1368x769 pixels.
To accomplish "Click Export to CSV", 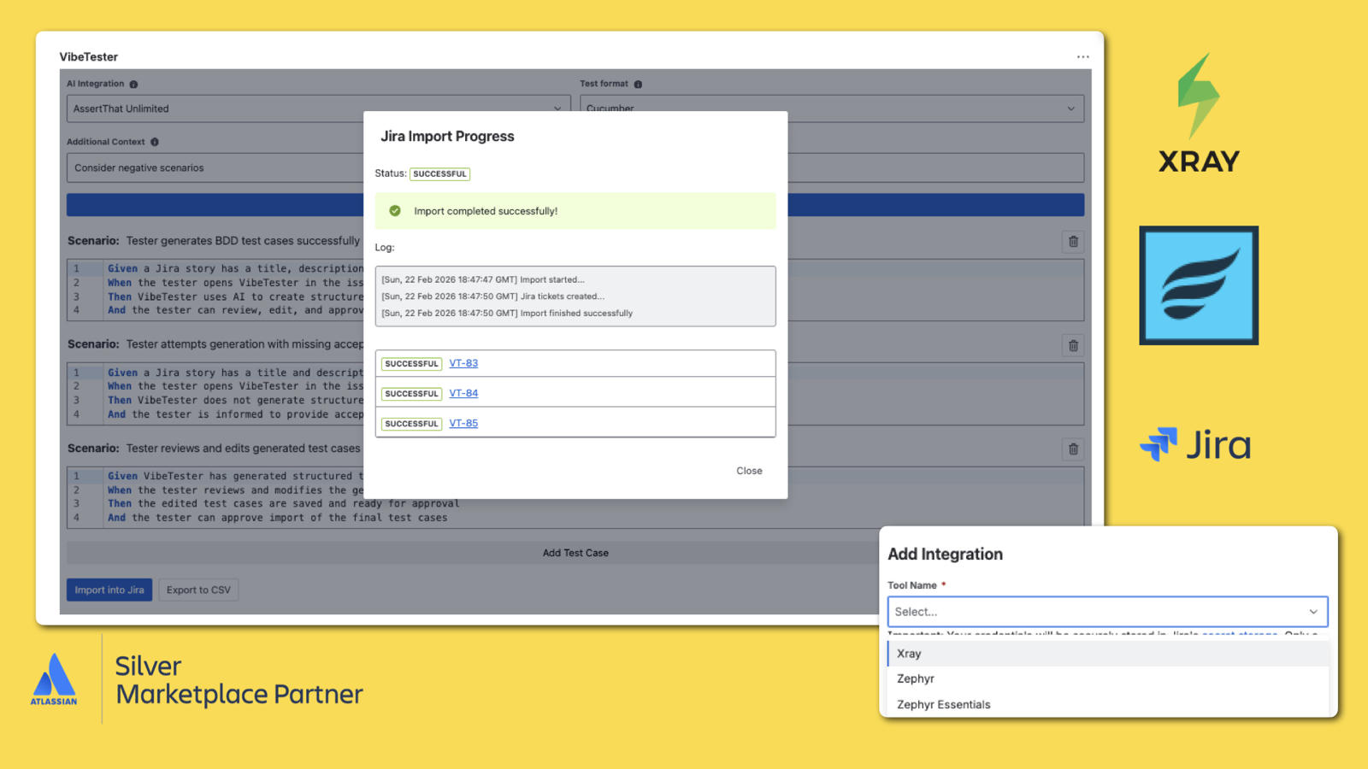I will point(198,590).
